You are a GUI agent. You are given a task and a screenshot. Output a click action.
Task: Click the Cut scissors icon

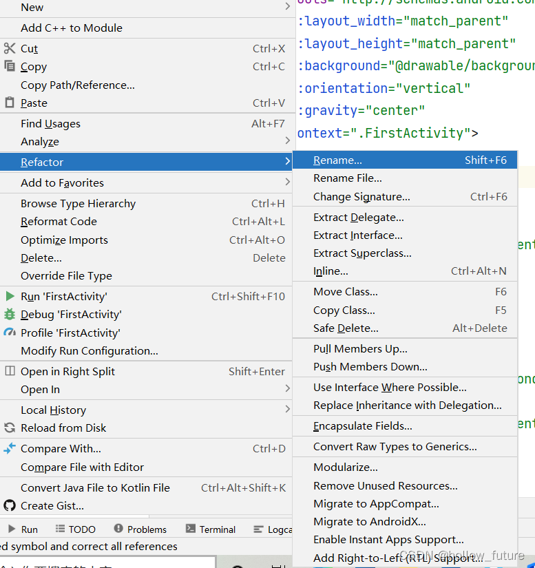10,48
